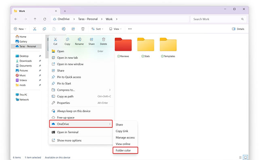Select Properties in context menu
Image resolution: width=259 pixels, height=160 pixels.
[81, 103]
